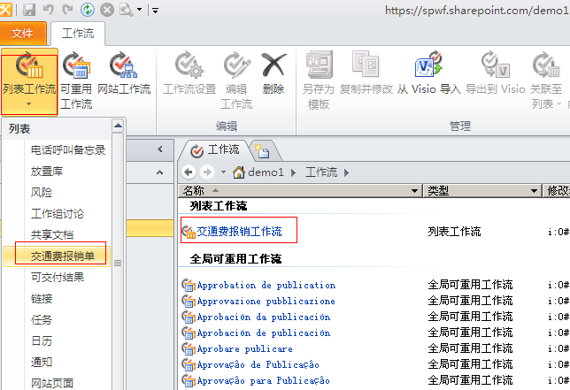Click the save icon in quick access toolbar
This screenshot has height=390, width=570.
pyautogui.click(x=29, y=10)
